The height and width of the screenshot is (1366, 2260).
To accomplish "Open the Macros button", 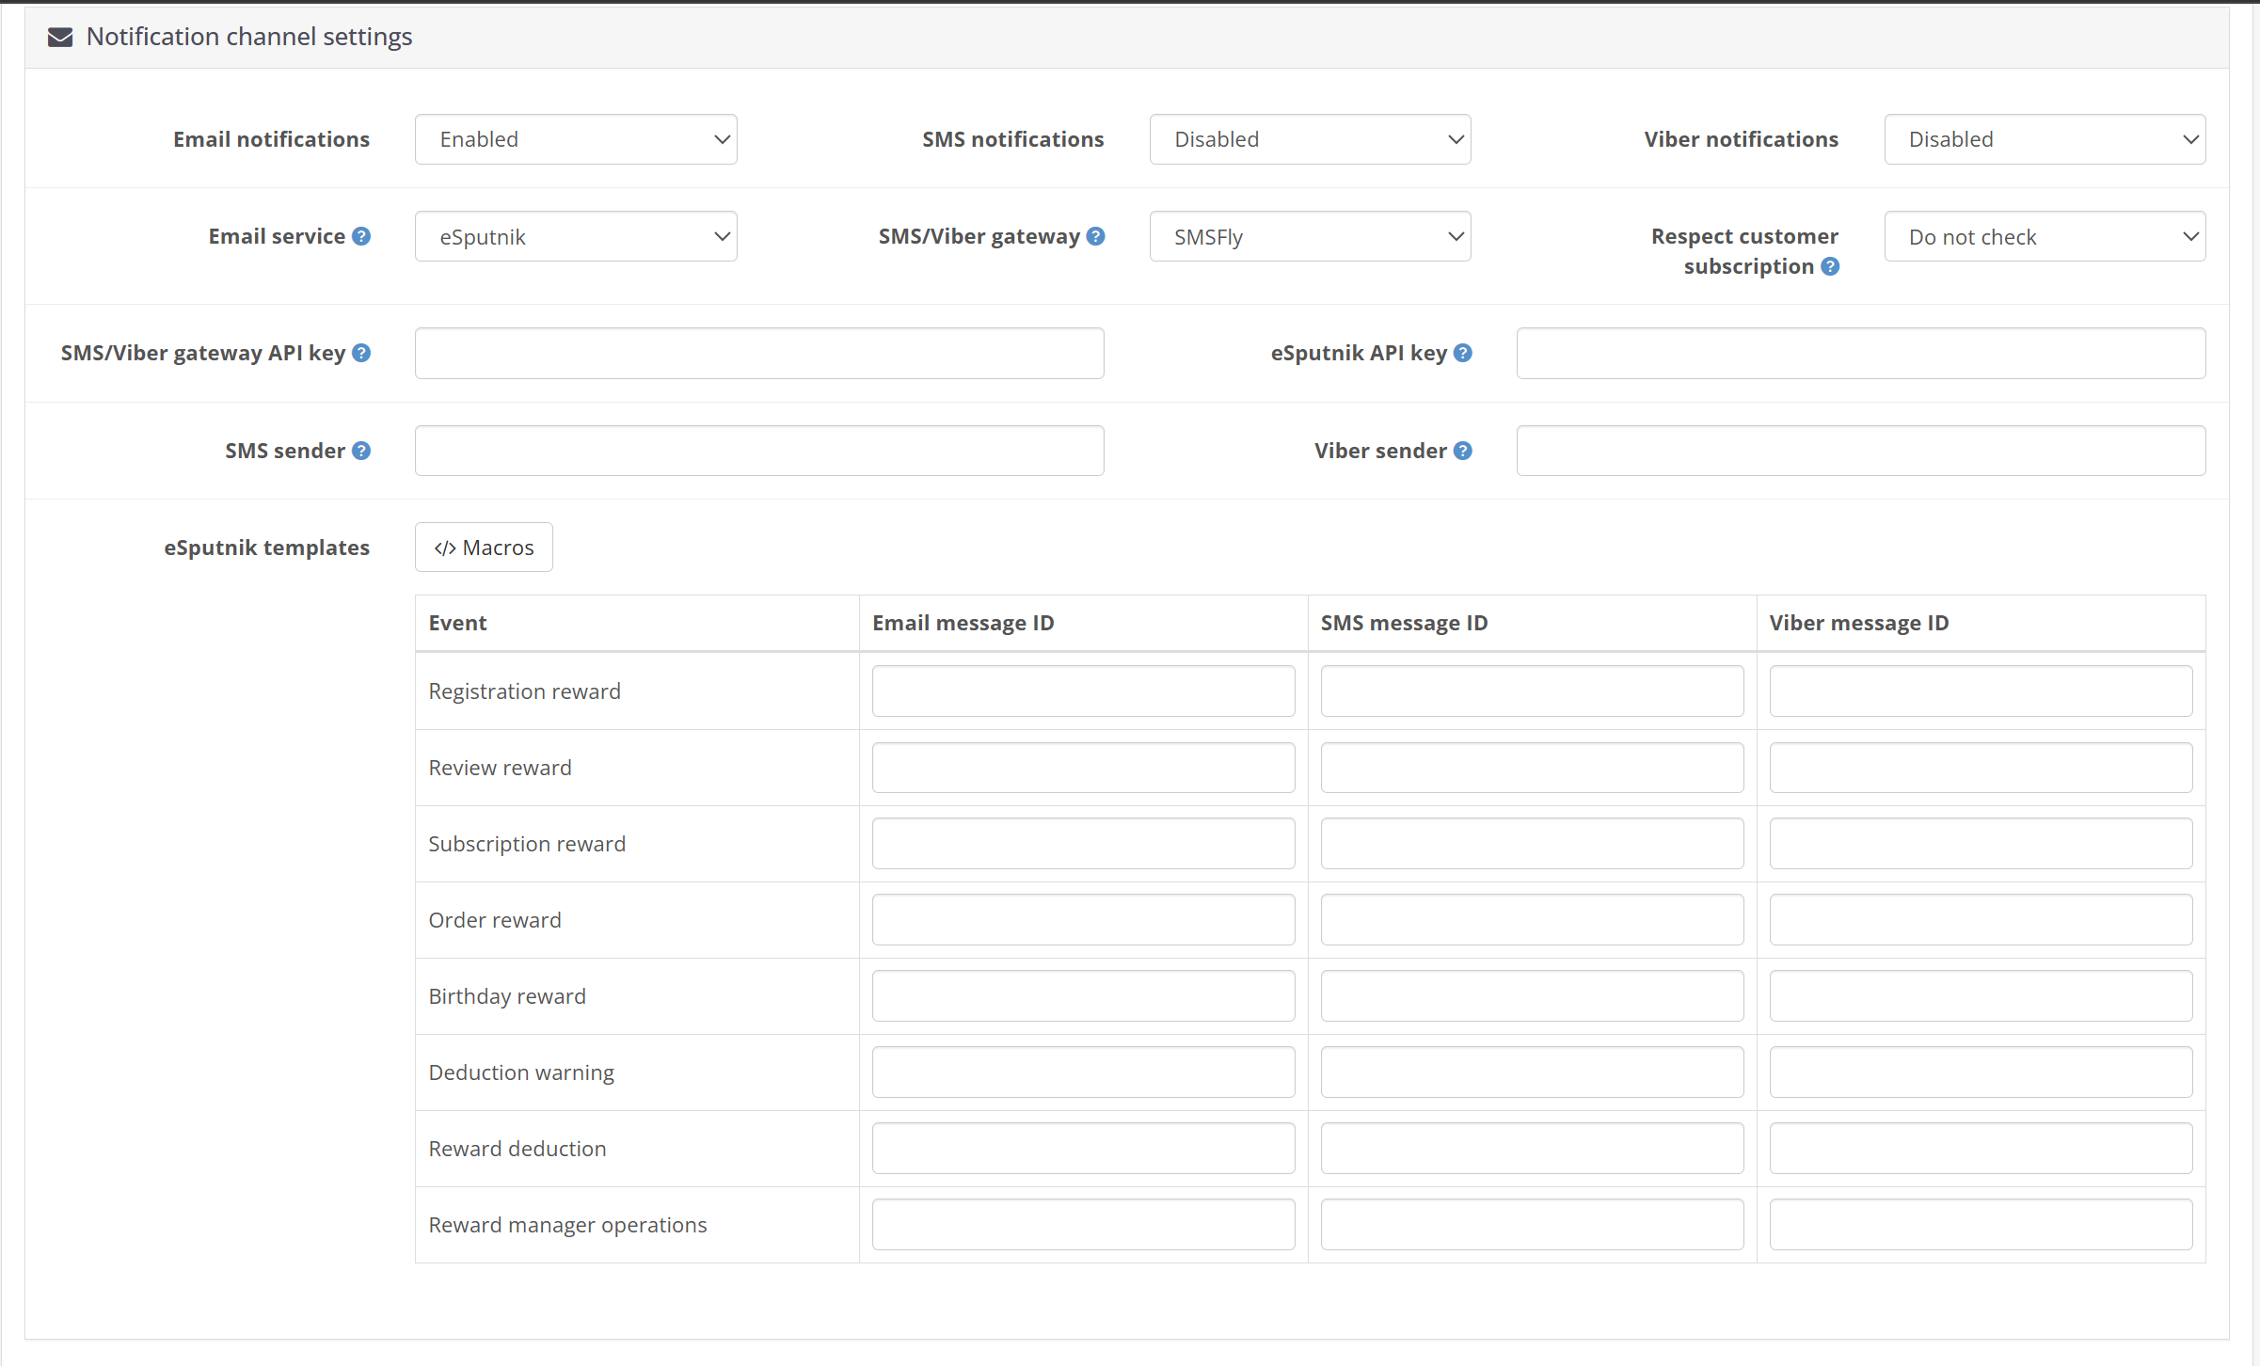I will tap(484, 548).
